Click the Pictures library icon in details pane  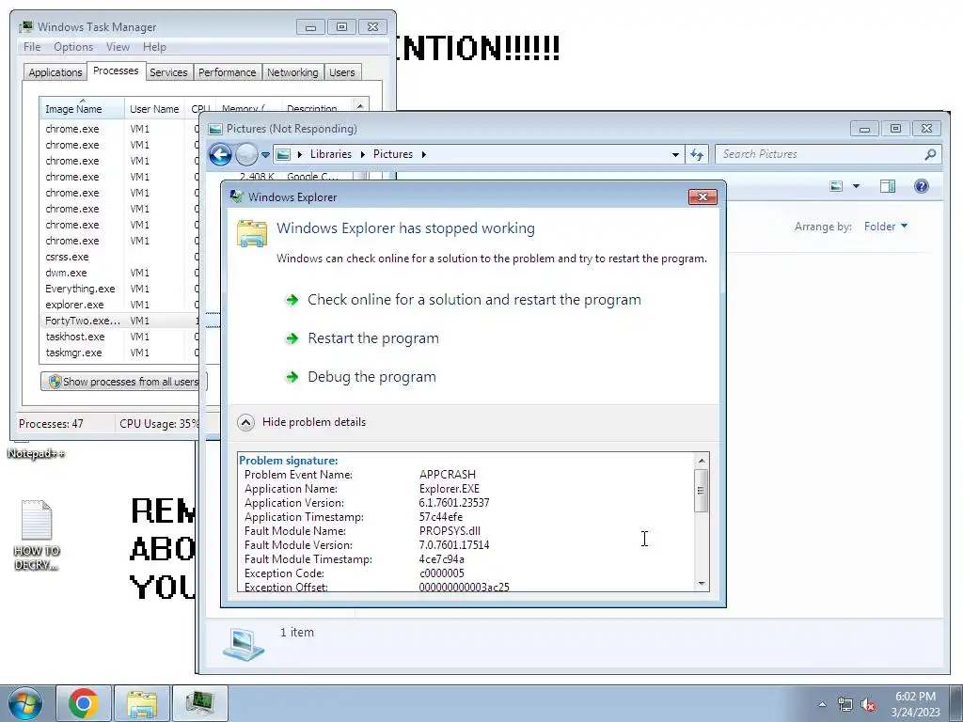(x=244, y=645)
